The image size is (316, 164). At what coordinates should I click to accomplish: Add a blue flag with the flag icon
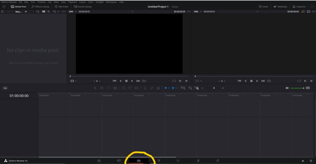166,88
